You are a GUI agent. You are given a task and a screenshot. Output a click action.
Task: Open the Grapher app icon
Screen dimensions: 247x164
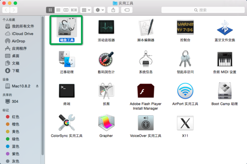(x=106, y=123)
